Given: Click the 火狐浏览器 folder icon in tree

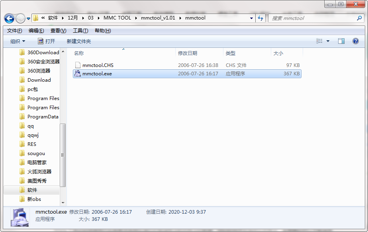Looking at the screenshot, I should pyautogui.click(x=22, y=172).
